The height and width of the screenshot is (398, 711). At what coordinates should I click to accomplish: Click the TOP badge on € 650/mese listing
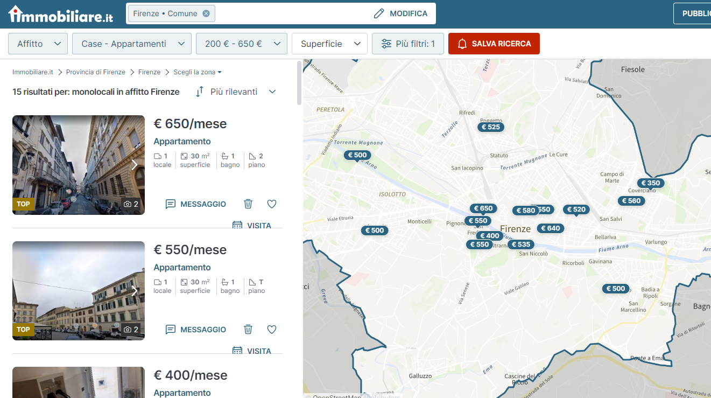click(23, 204)
